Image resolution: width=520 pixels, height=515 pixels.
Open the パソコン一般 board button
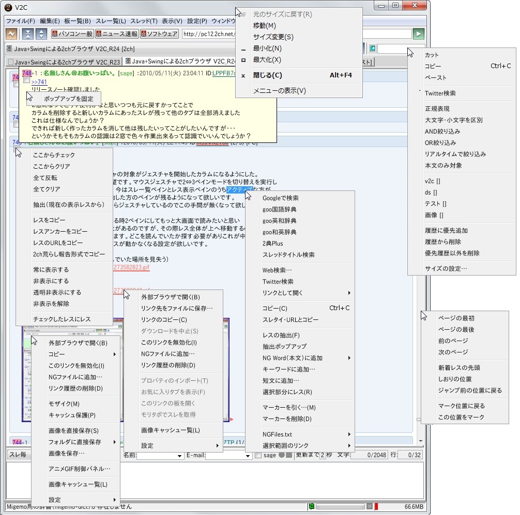tap(72, 34)
